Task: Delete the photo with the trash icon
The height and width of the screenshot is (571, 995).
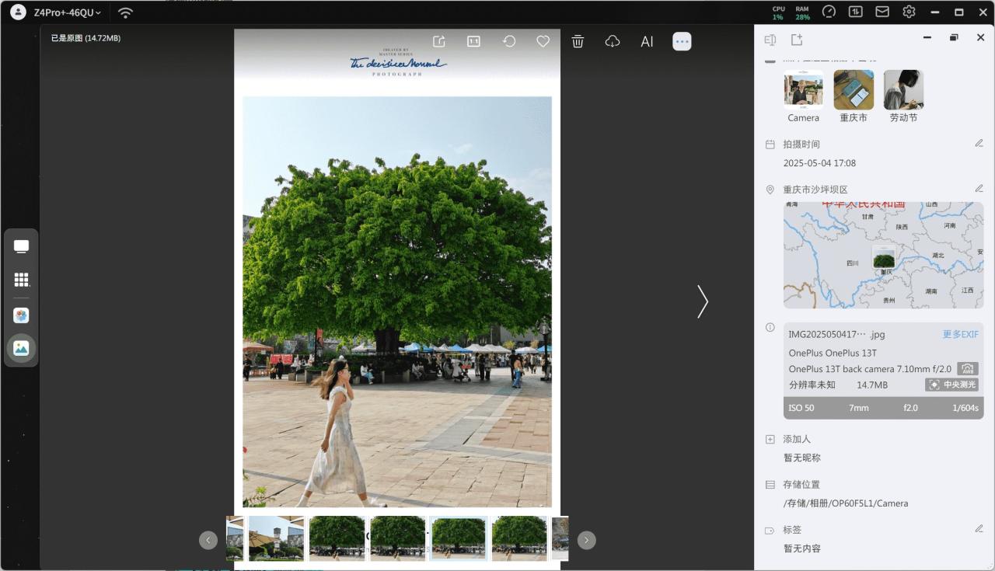Action: point(578,41)
